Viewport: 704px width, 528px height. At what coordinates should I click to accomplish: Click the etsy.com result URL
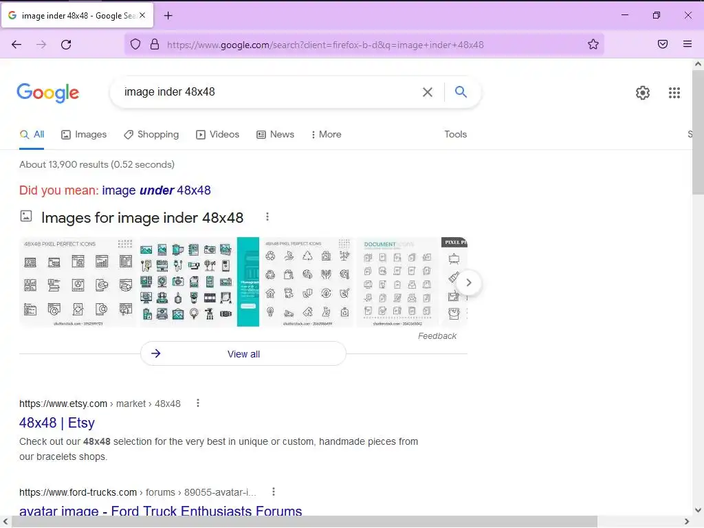coord(100,404)
